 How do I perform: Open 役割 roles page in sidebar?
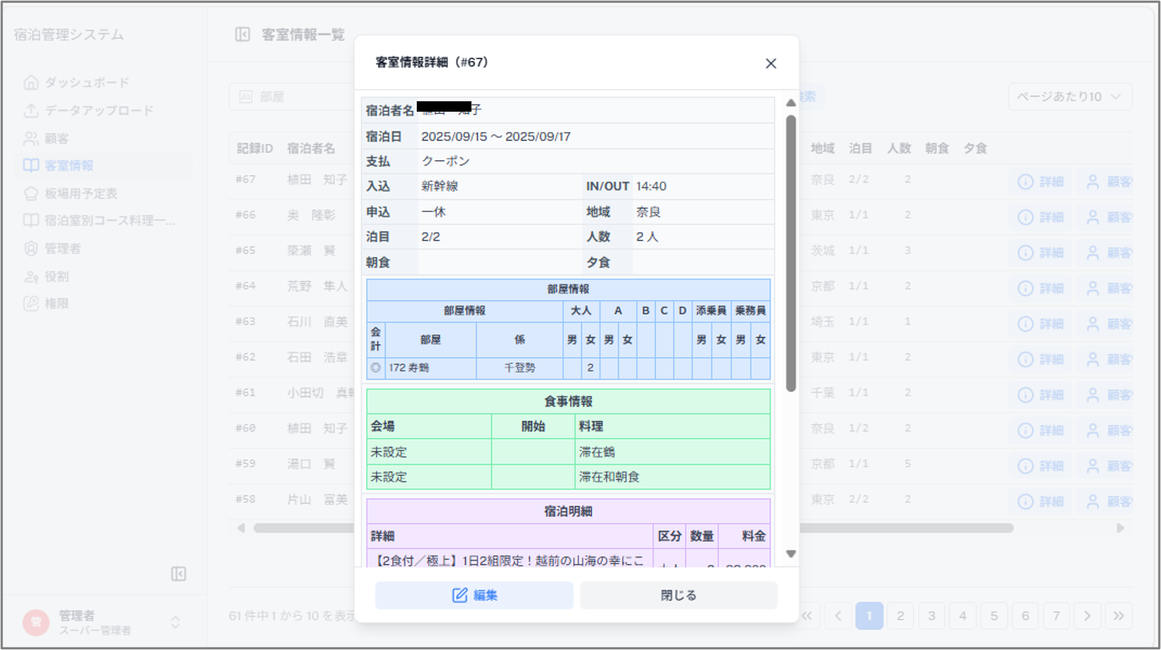(57, 276)
